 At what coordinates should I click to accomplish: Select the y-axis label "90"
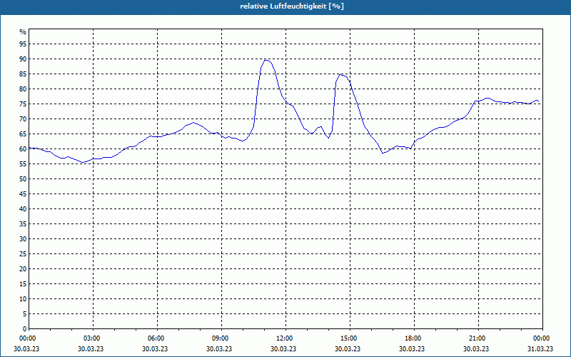(23, 59)
